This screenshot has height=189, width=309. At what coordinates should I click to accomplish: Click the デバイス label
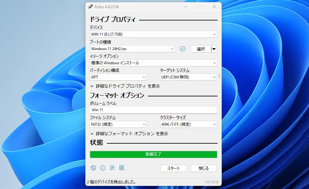point(96,27)
